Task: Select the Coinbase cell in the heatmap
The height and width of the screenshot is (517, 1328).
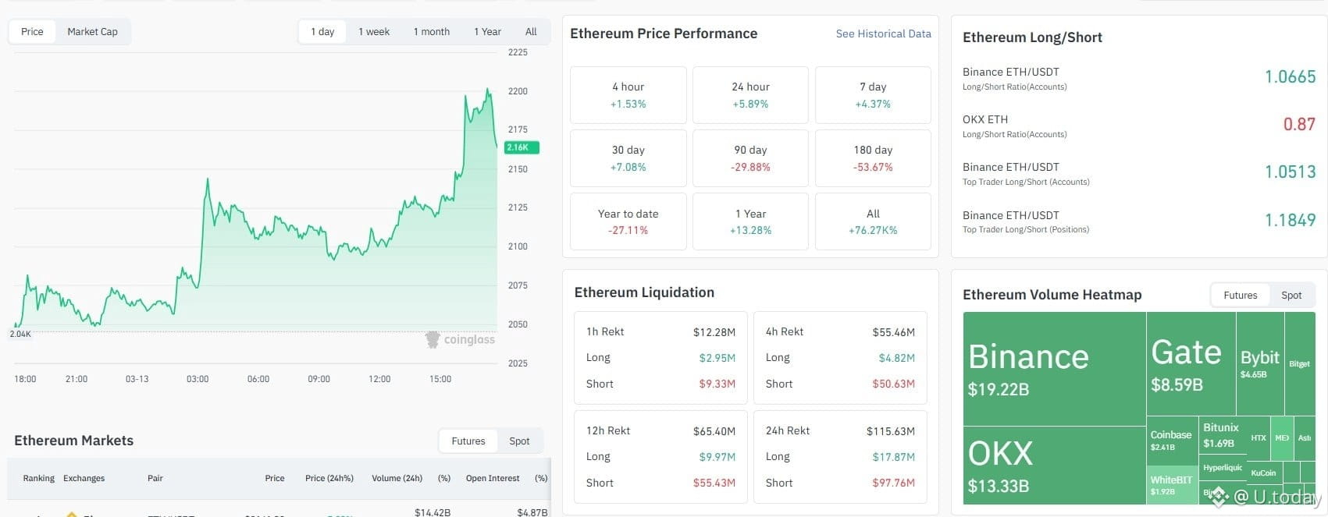Action: tap(1170, 438)
